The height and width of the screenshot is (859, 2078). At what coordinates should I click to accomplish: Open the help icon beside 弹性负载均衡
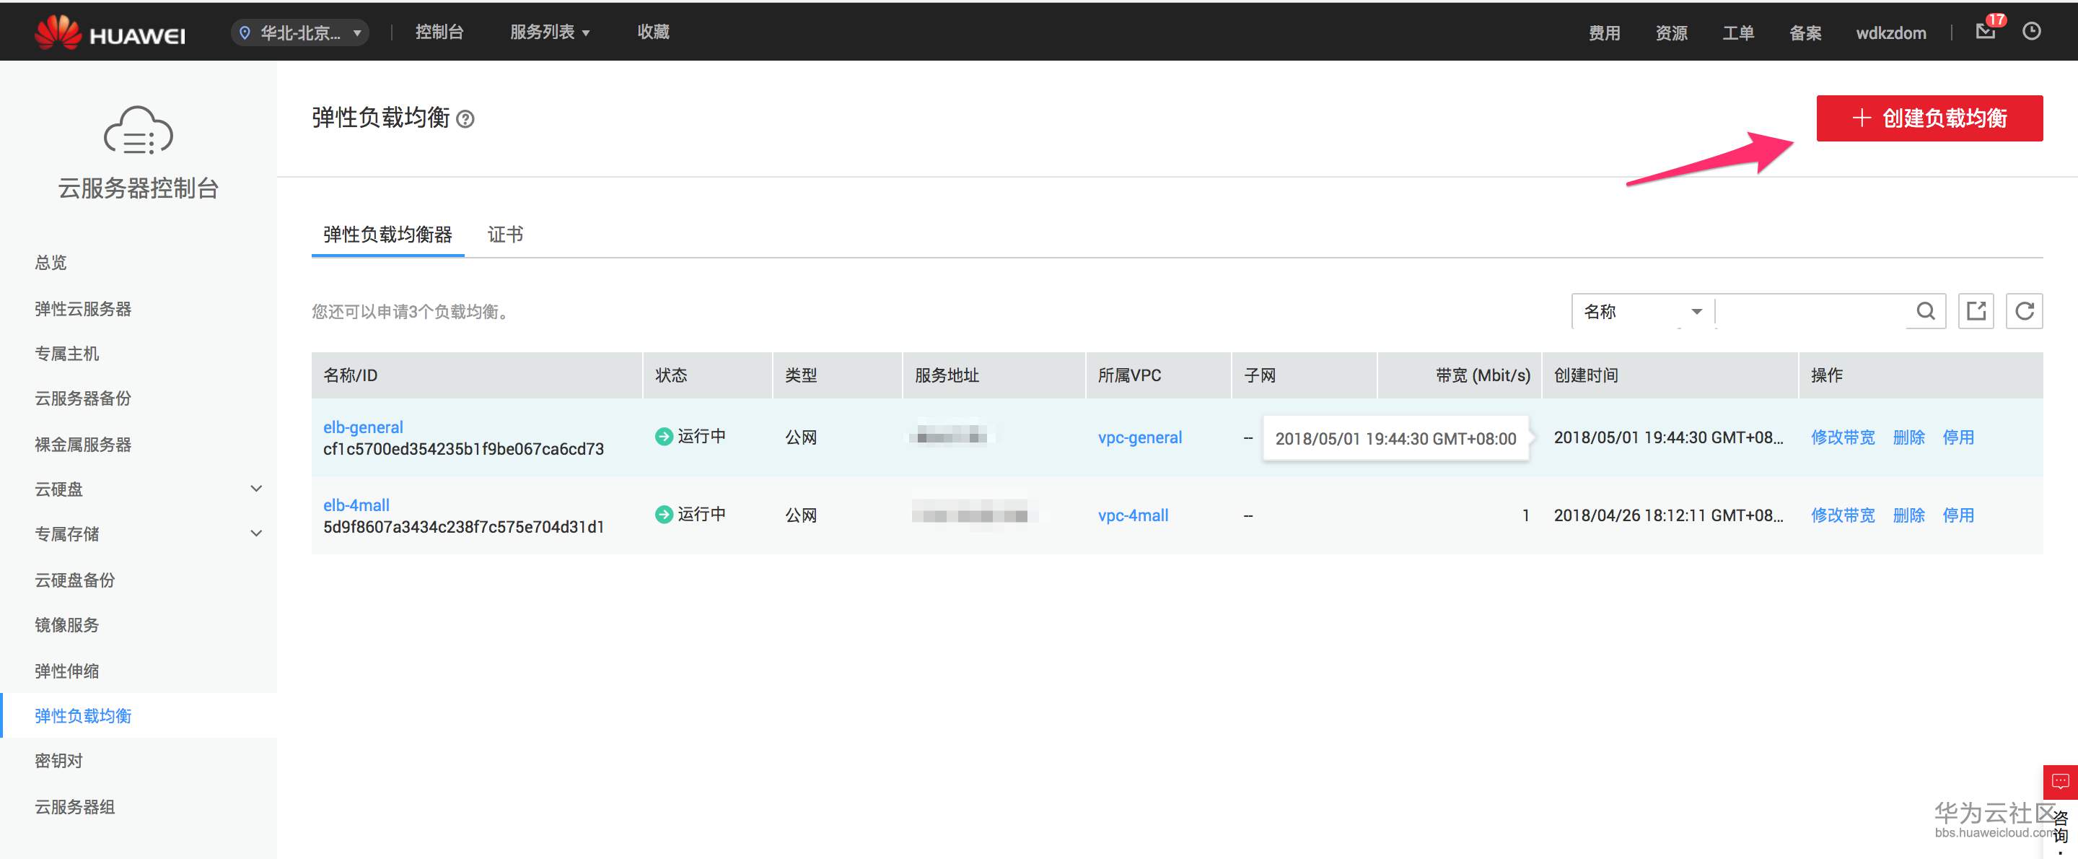pos(465,120)
